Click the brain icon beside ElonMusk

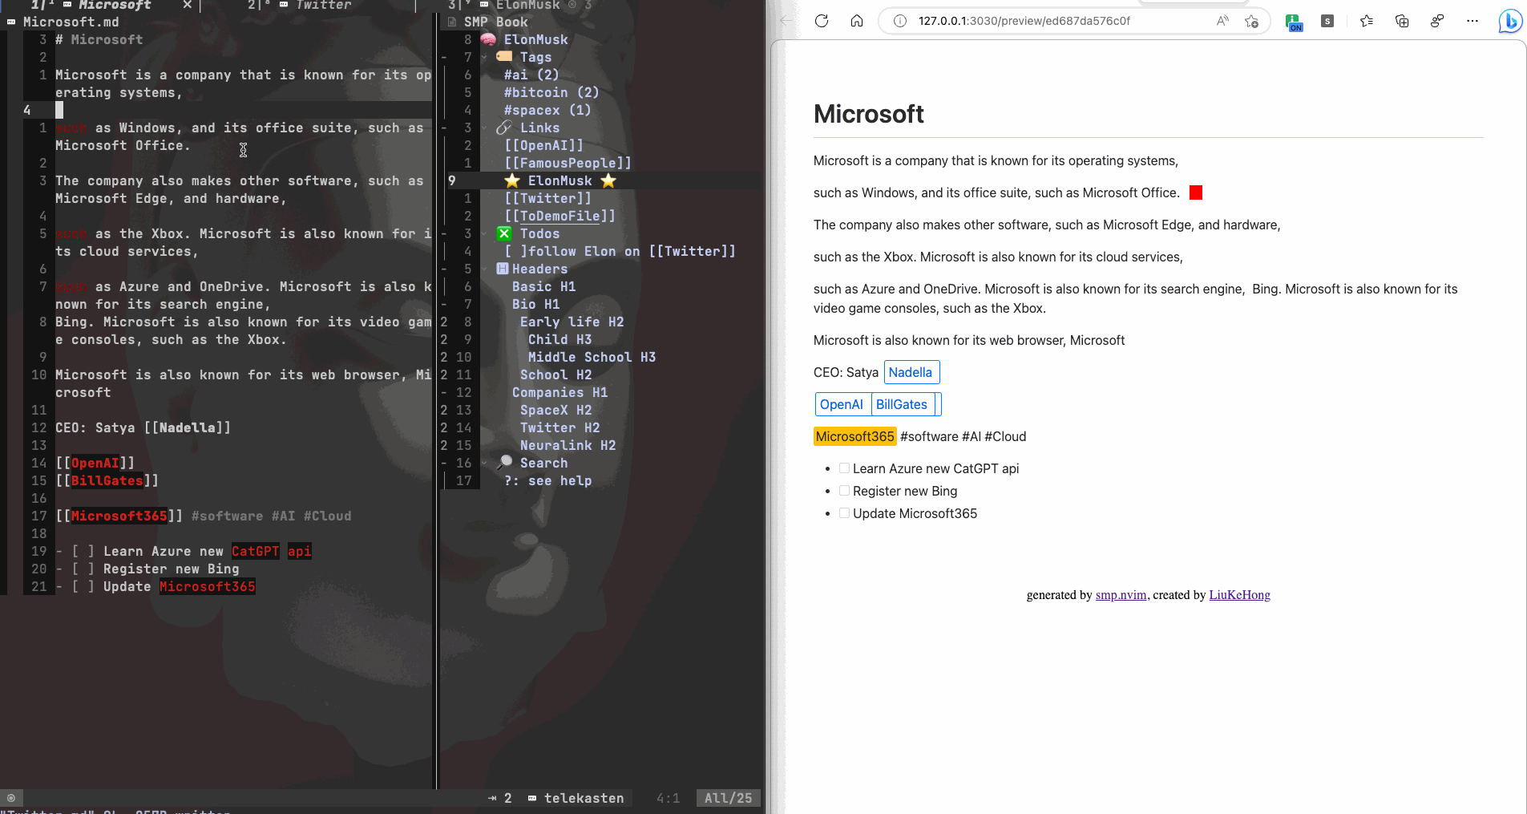click(x=488, y=39)
